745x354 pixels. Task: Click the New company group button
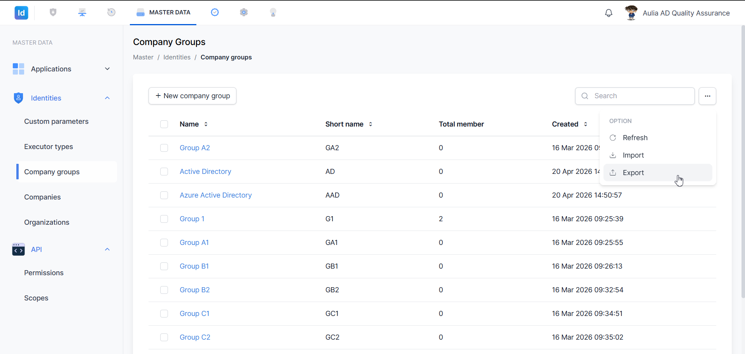coord(192,96)
